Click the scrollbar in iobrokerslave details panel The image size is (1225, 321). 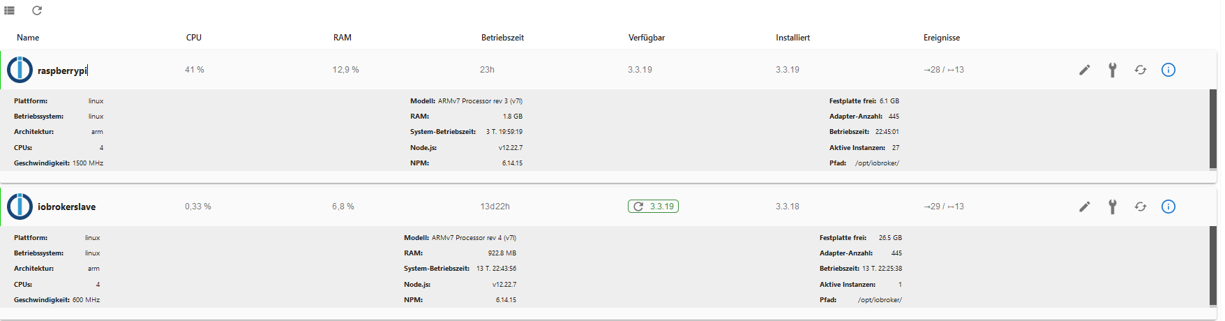[1213, 266]
